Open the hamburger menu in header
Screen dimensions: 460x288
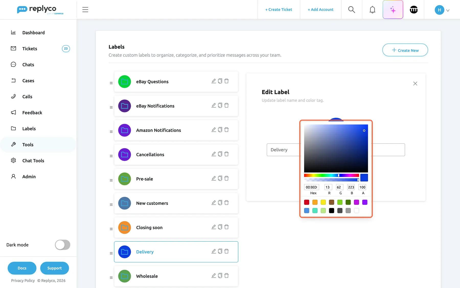[85, 10]
